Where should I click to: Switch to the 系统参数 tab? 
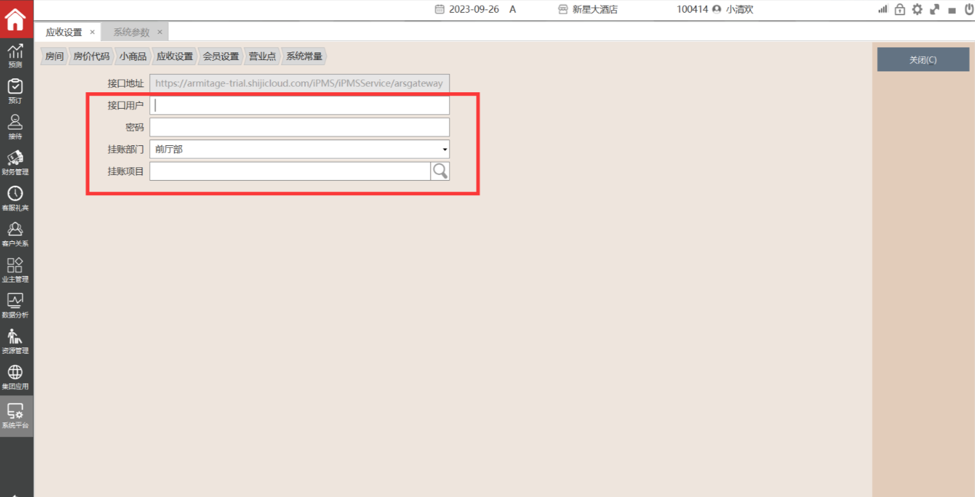(x=132, y=32)
